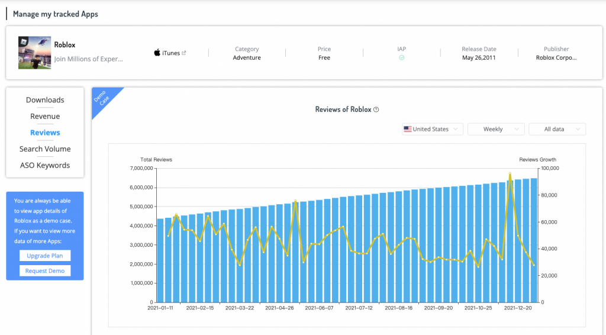This screenshot has width=606, height=335.
Task: Click the help icon beside Reviews of Roblox
Action: point(376,109)
